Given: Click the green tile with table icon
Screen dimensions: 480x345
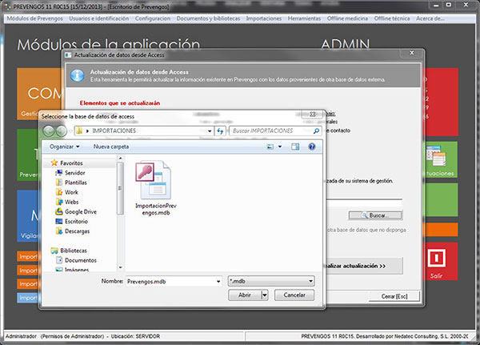Looking at the screenshot, I should (440, 159).
